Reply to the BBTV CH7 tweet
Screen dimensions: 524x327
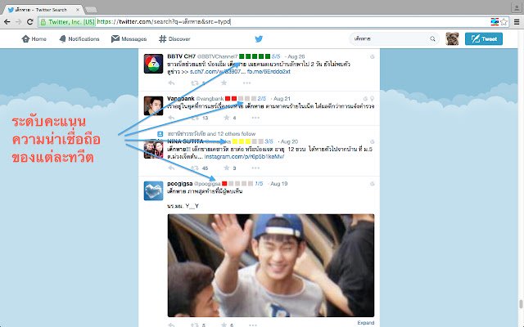coord(171,83)
